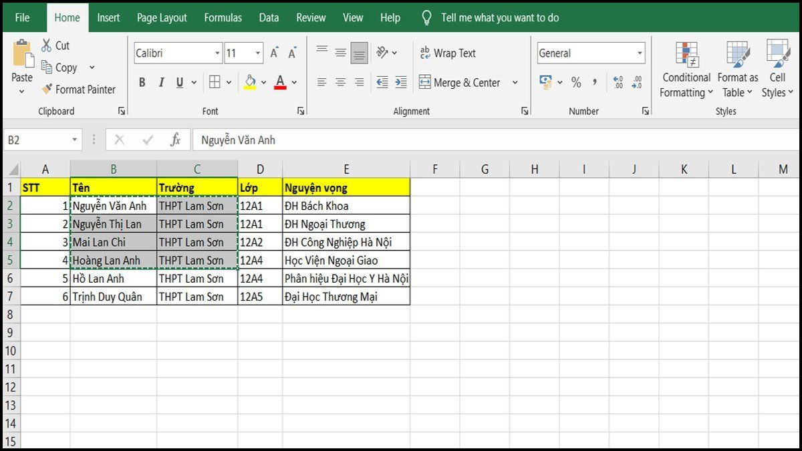The width and height of the screenshot is (802, 451).
Task: Open Cell Styles gallery
Action: [x=778, y=69]
